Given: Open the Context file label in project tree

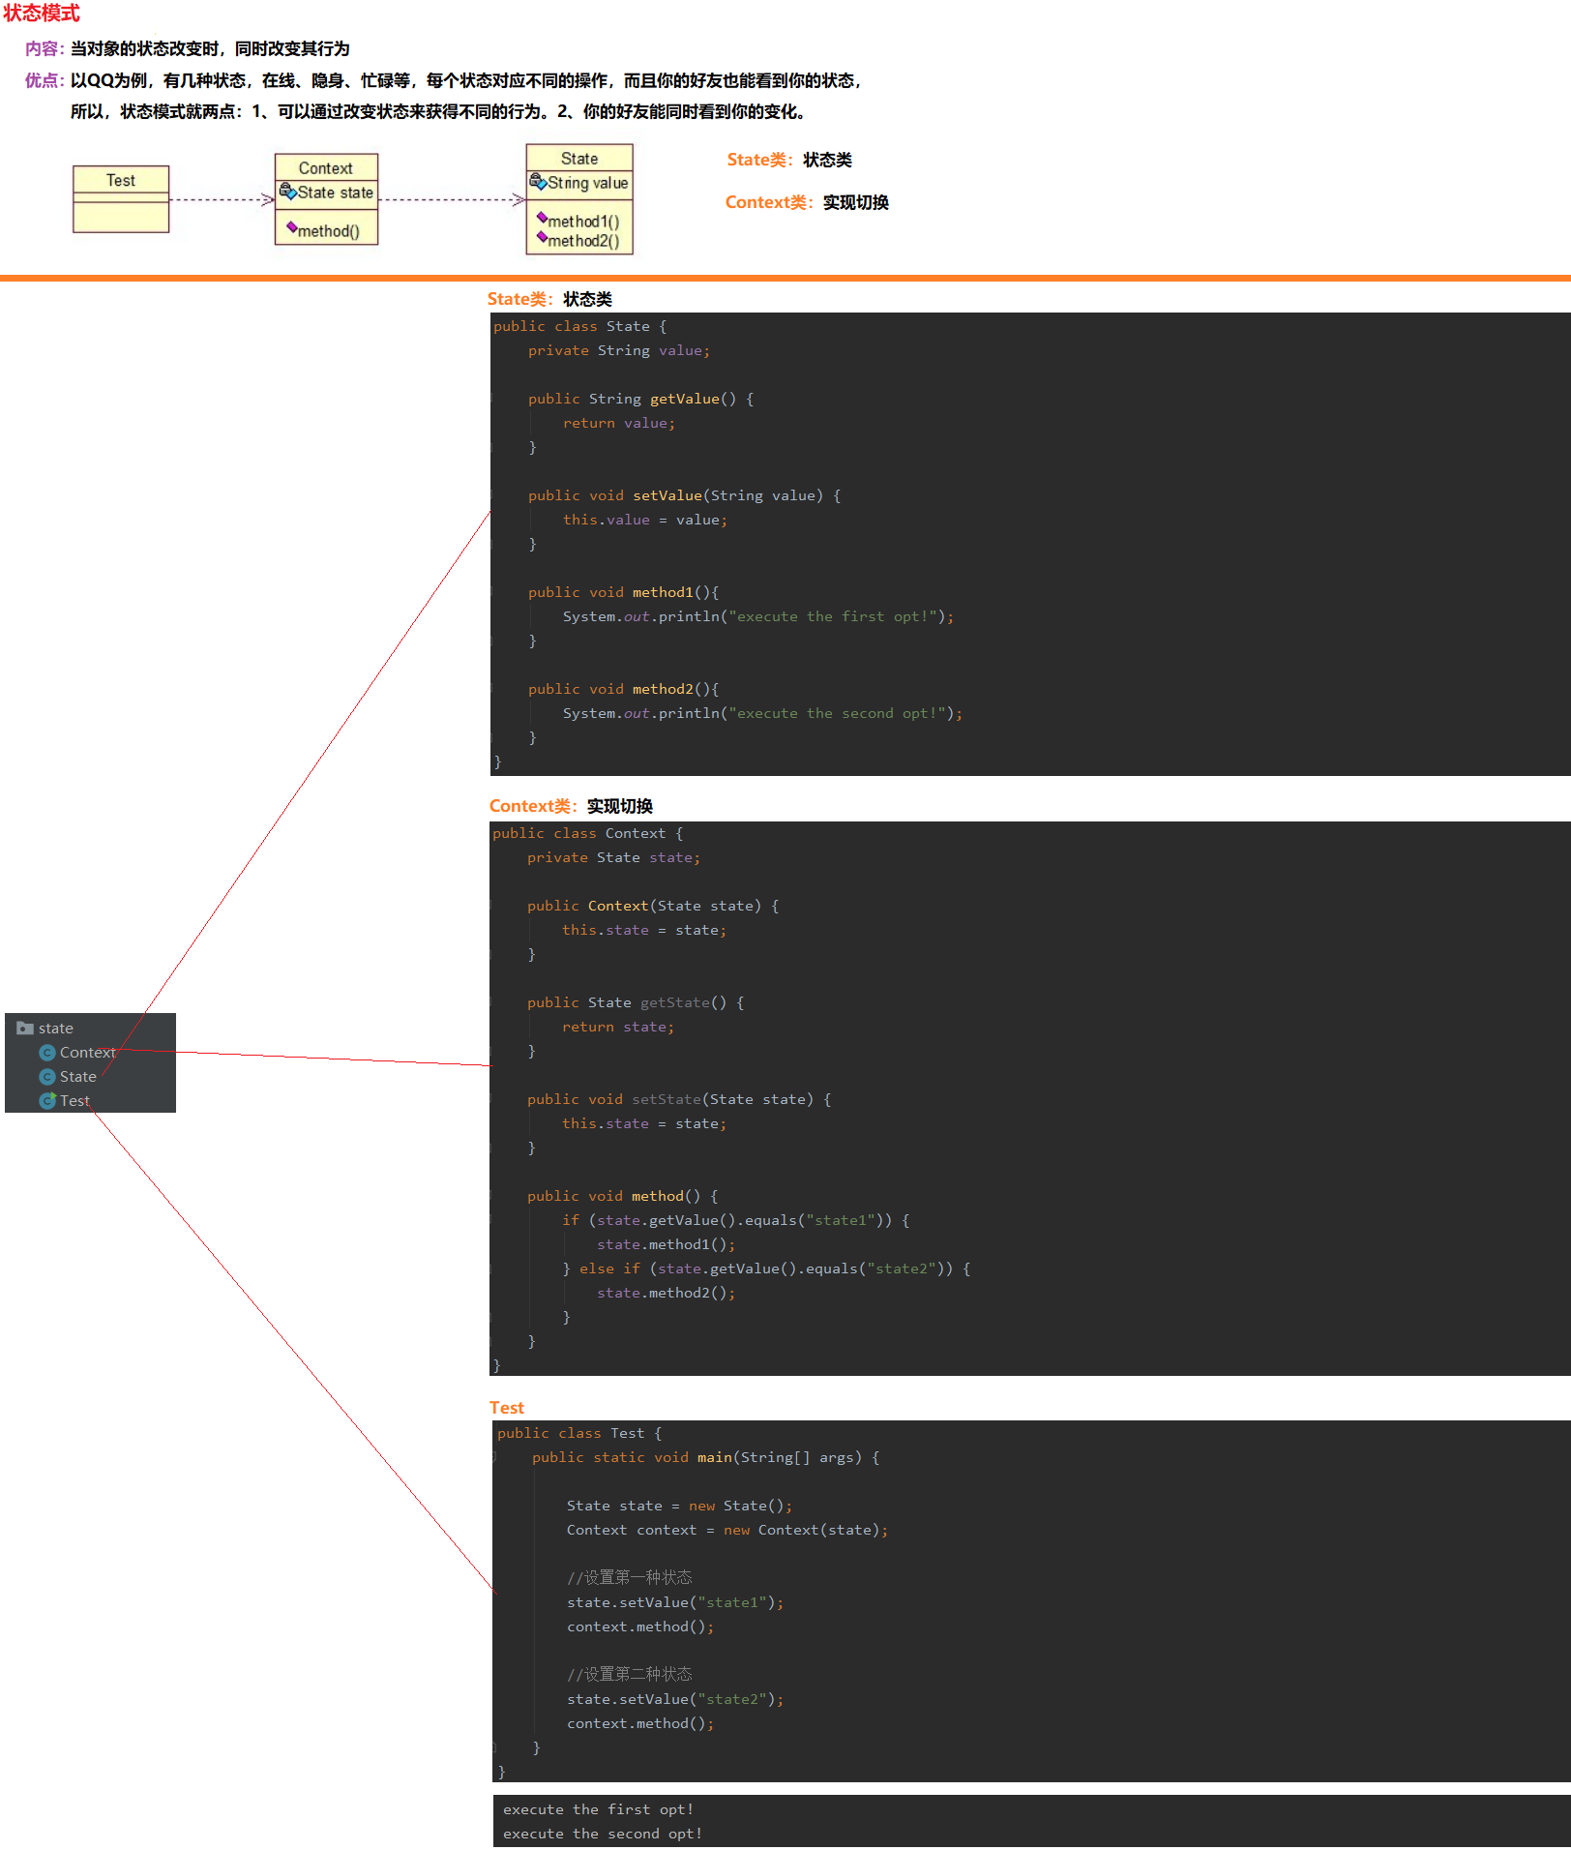Looking at the screenshot, I should tap(87, 1052).
